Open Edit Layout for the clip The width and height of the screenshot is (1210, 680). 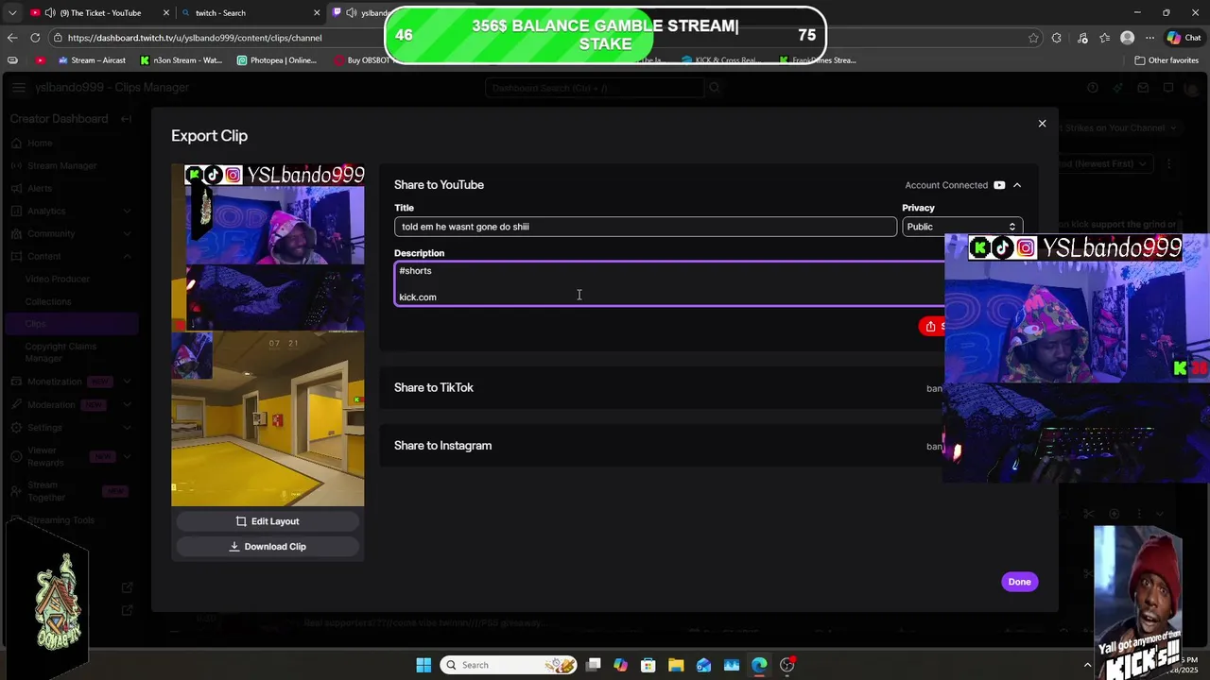pos(268,521)
